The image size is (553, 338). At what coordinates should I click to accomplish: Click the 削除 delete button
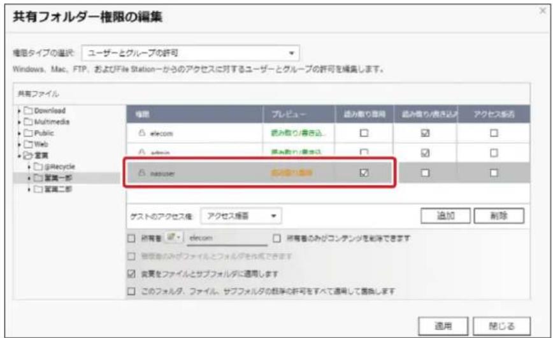[x=499, y=216]
